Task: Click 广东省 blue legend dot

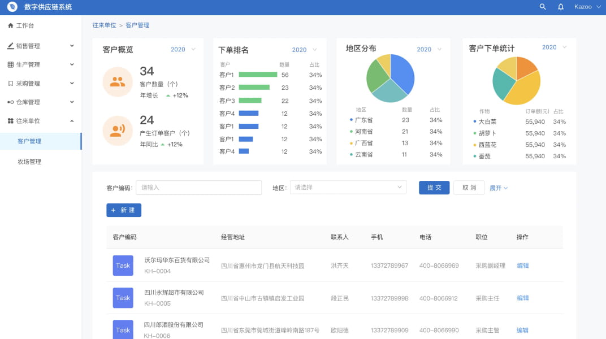Action: 351,120
